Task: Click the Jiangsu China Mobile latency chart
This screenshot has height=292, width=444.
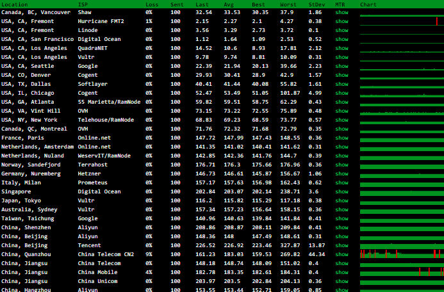Action: point(402,272)
